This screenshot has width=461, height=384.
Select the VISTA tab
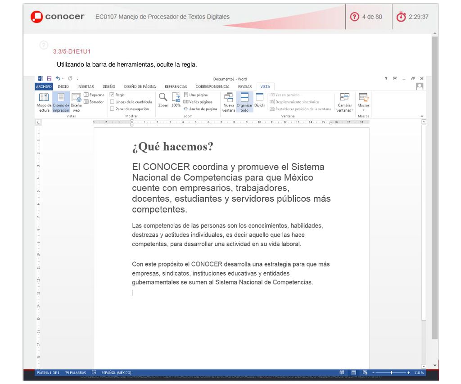[265, 86]
